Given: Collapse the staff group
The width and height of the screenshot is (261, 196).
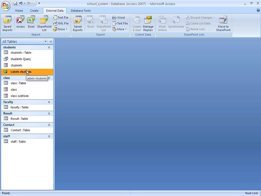Looking at the screenshot, I should [49, 136].
